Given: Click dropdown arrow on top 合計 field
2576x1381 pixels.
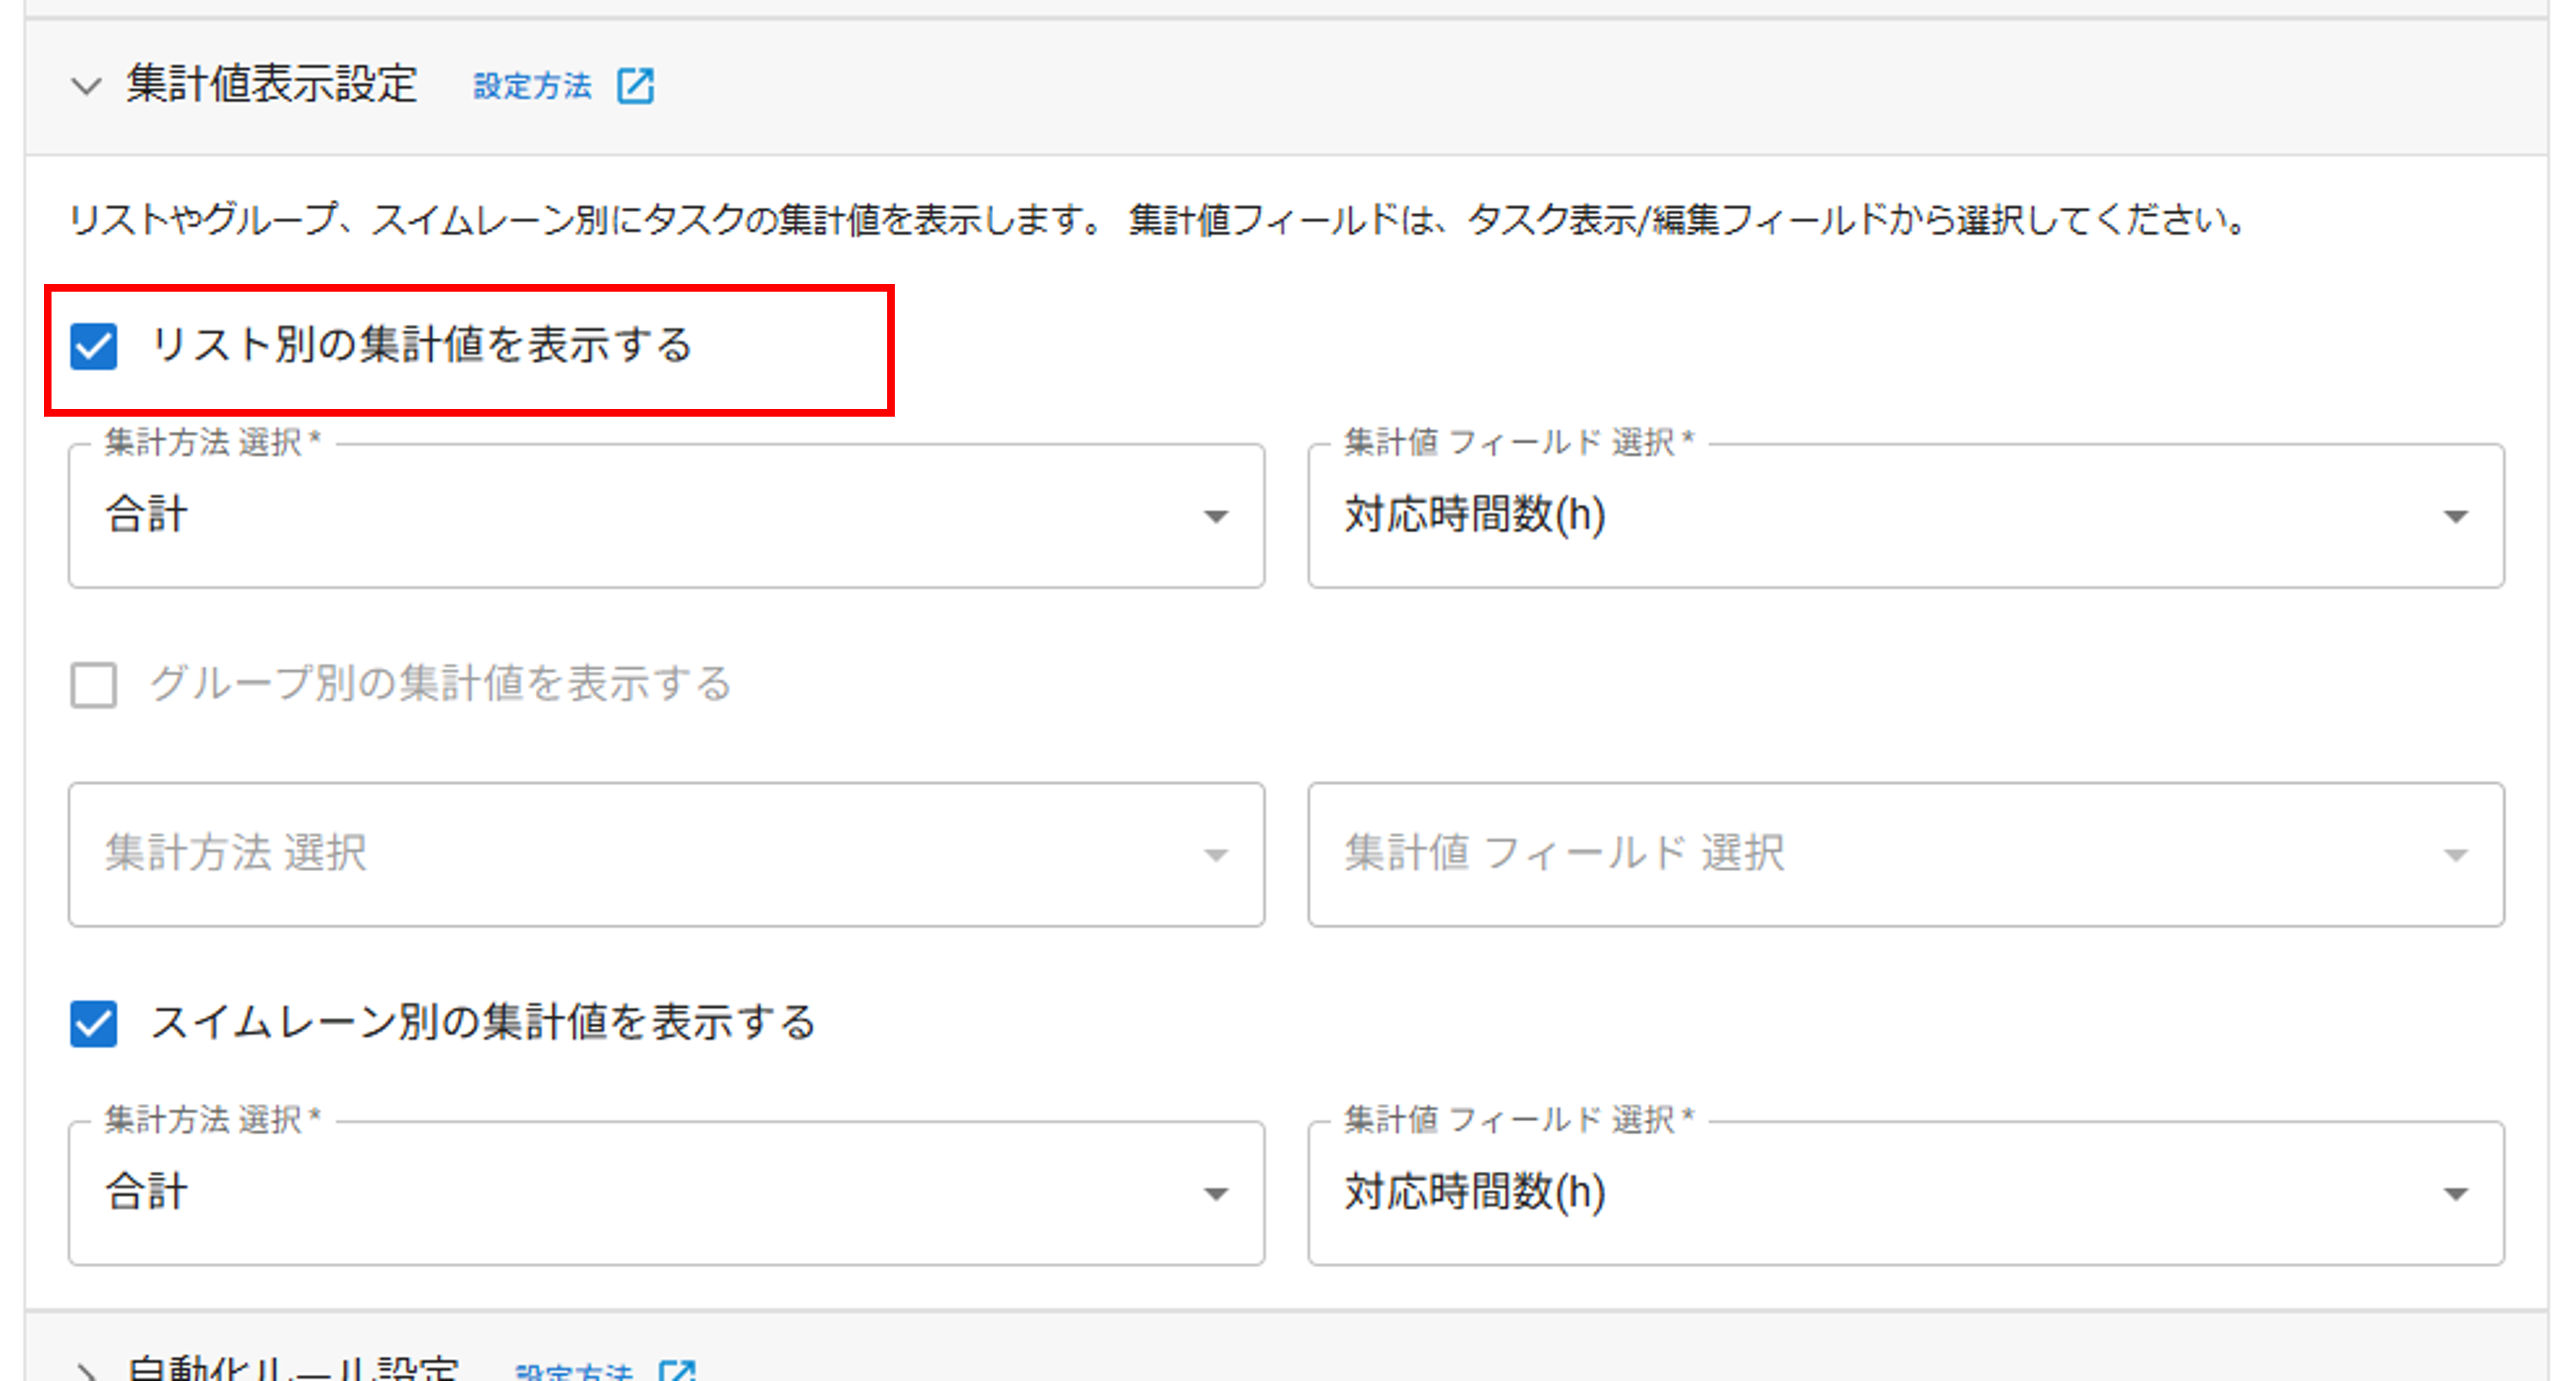Looking at the screenshot, I should [1215, 517].
